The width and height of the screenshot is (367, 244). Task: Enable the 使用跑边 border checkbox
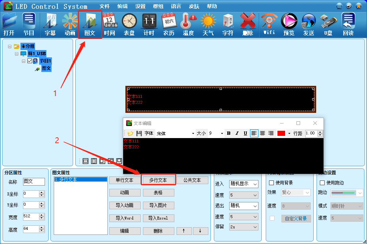(x=322, y=183)
